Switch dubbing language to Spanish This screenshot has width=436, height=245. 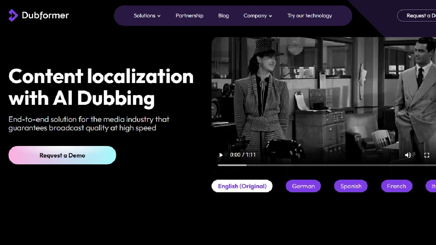[x=351, y=186]
